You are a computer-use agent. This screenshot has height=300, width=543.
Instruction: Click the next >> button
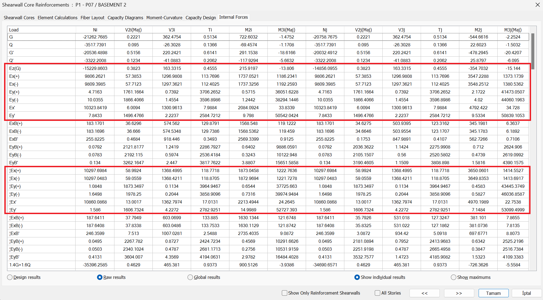pos(459,293)
